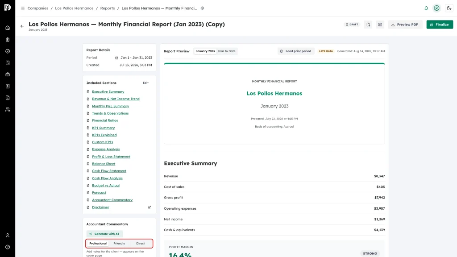The height and width of the screenshot is (257, 457).
Task: Jump to Budget vs Actual section
Action: 106,185
